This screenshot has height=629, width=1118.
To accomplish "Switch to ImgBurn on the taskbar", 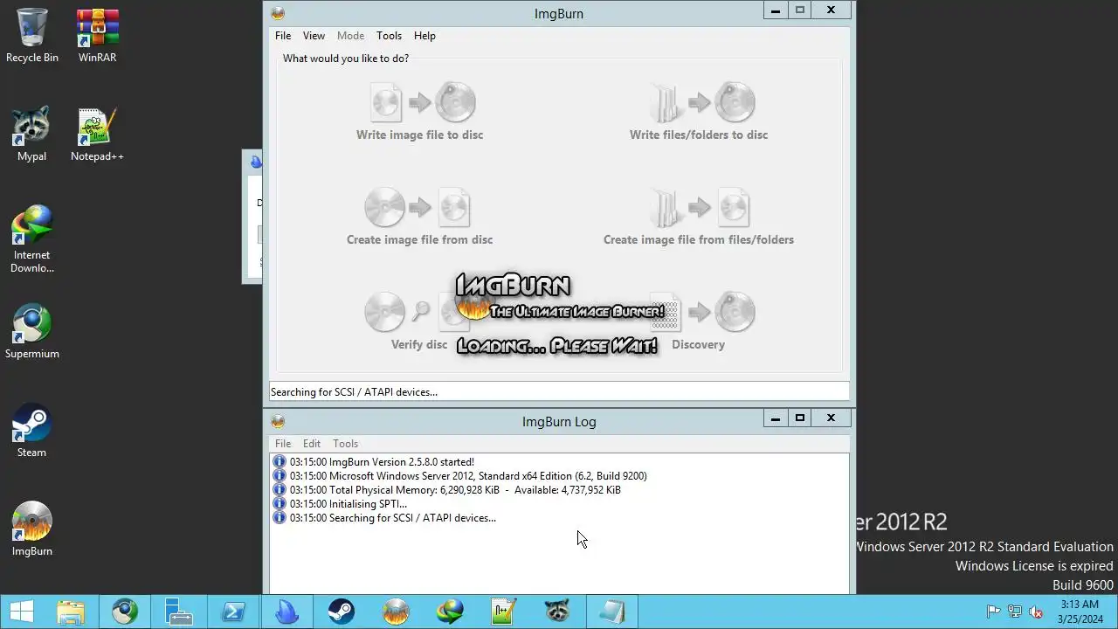I will [396, 612].
